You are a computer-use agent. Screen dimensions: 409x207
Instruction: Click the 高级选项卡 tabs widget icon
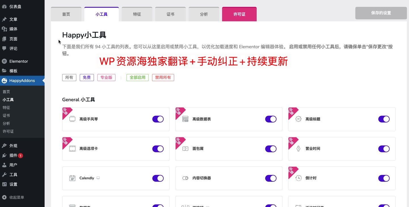click(72, 149)
